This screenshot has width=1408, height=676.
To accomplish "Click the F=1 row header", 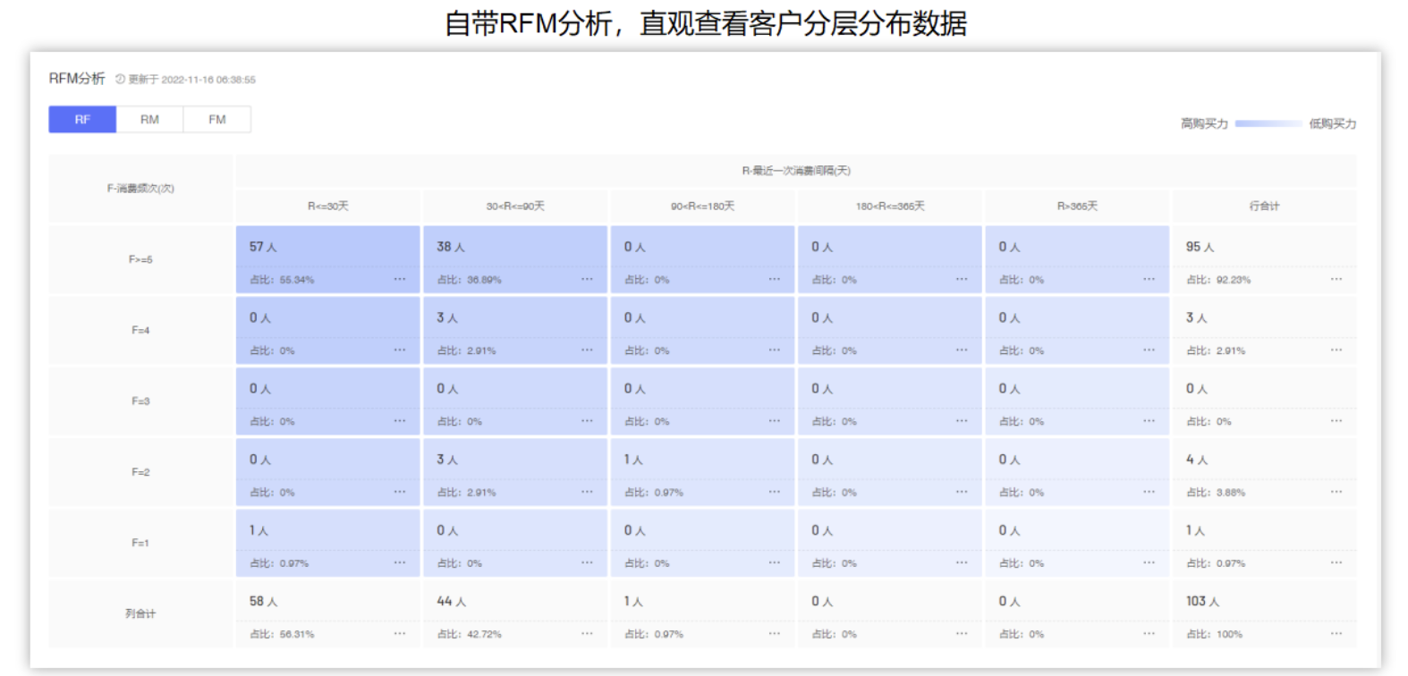I will point(140,544).
